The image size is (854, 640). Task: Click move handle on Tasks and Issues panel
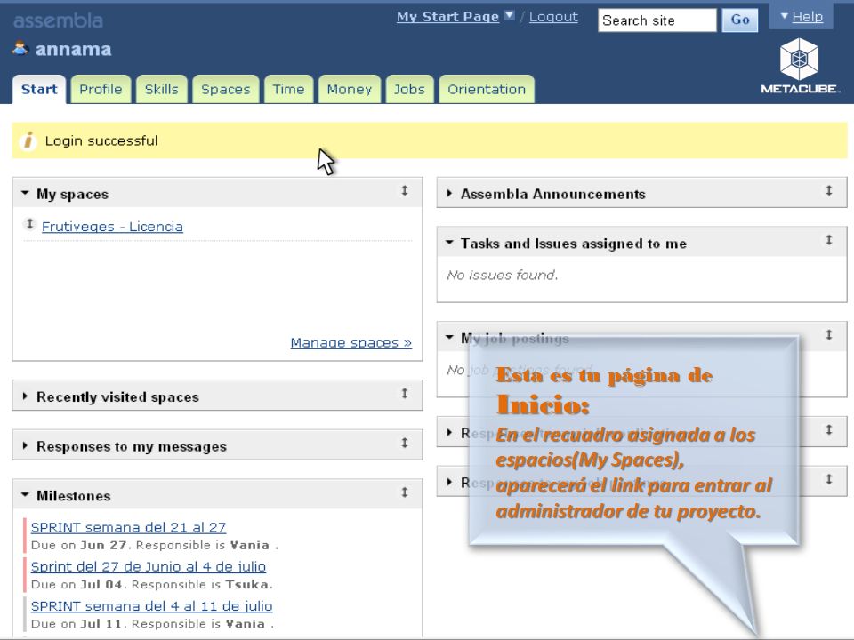click(829, 240)
